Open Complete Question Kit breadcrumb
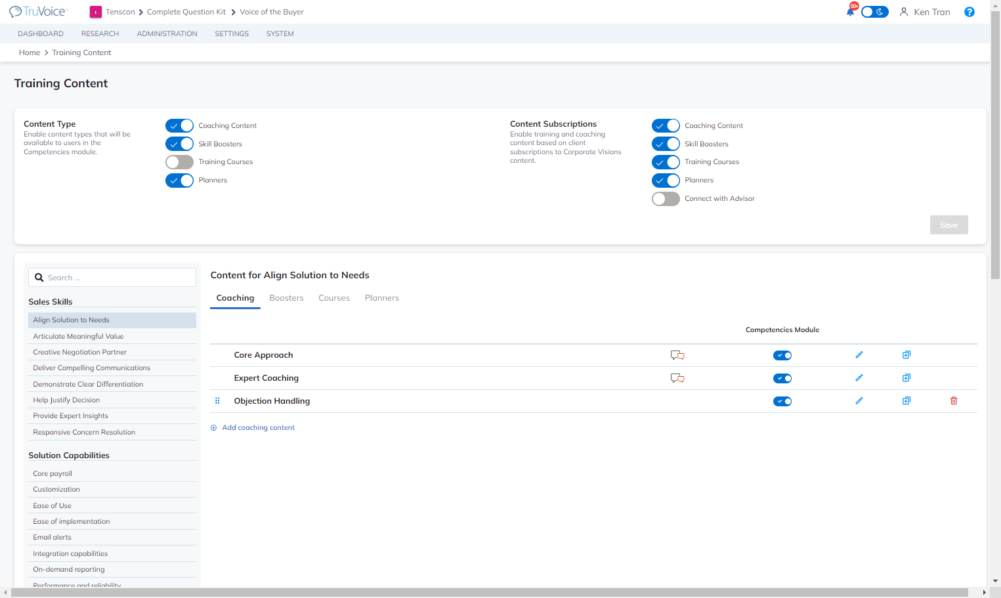The height and width of the screenshot is (598, 1001). tap(186, 12)
